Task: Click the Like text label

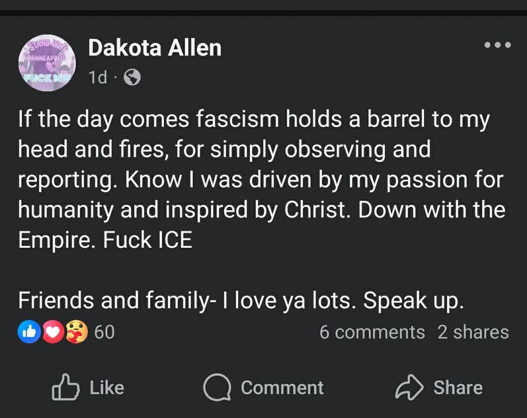Action: point(107,387)
